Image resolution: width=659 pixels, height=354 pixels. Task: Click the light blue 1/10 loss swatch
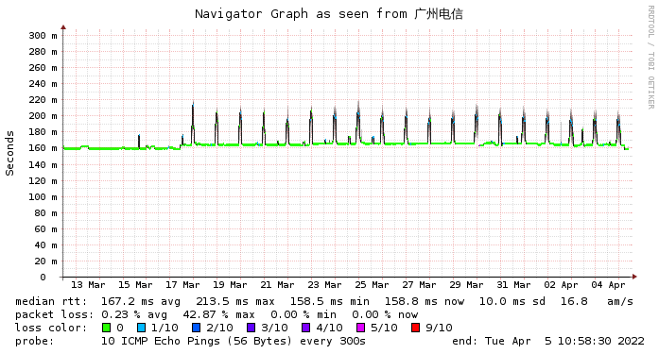(142, 328)
